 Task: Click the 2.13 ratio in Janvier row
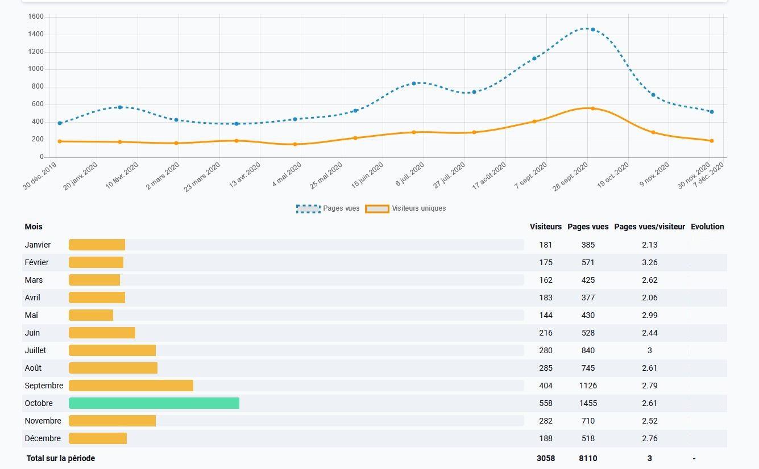point(650,245)
